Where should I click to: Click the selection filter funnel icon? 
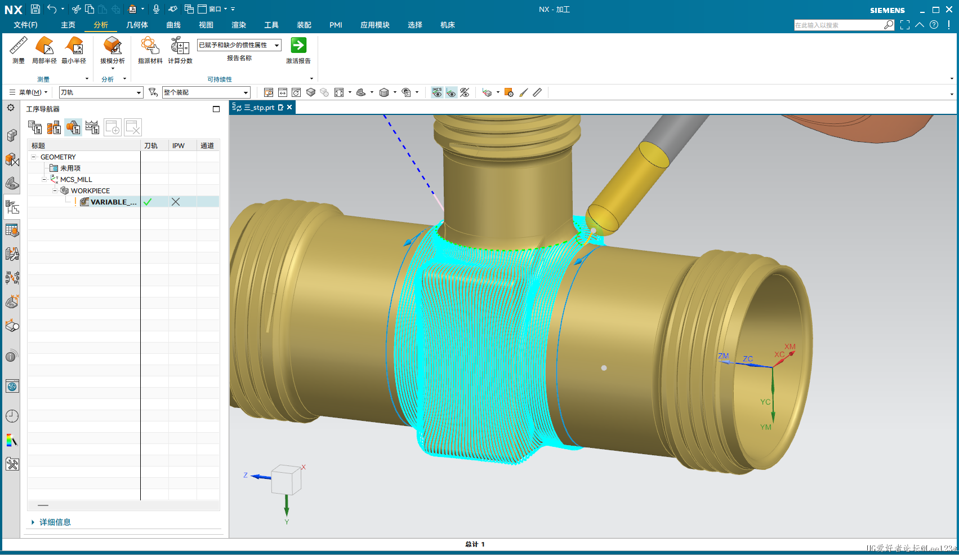click(153, 92)
